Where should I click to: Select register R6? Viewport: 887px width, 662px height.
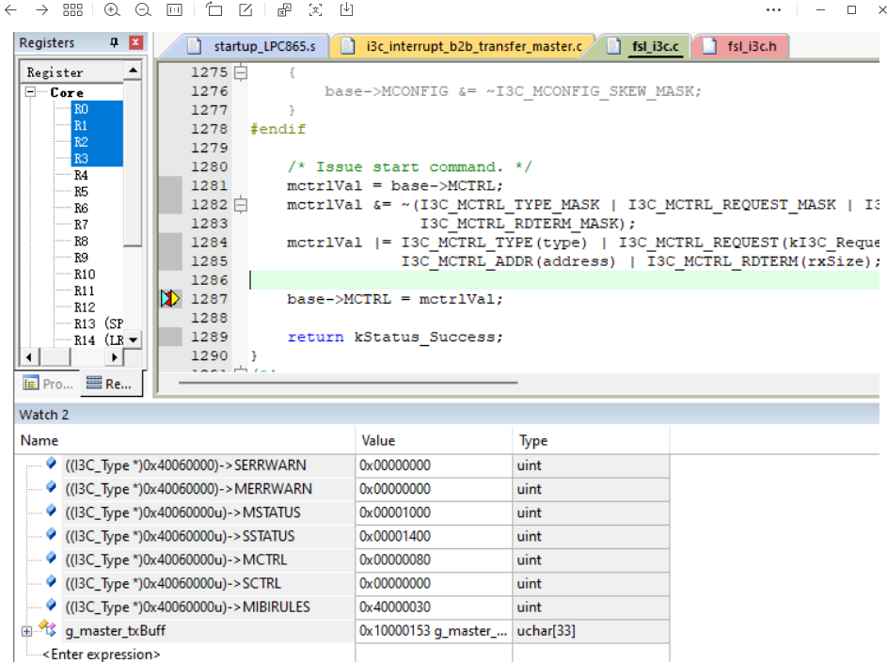[x=81, y=208]
